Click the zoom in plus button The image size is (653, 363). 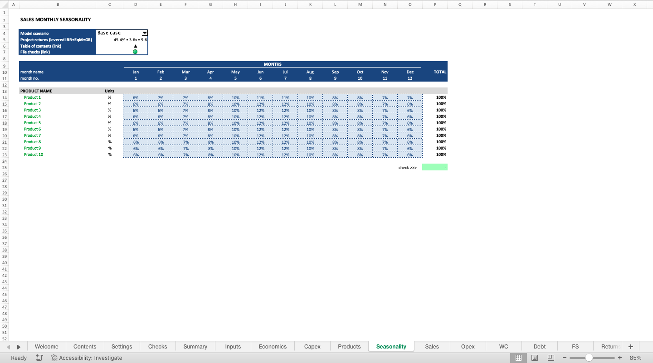(x=620, y=358)
